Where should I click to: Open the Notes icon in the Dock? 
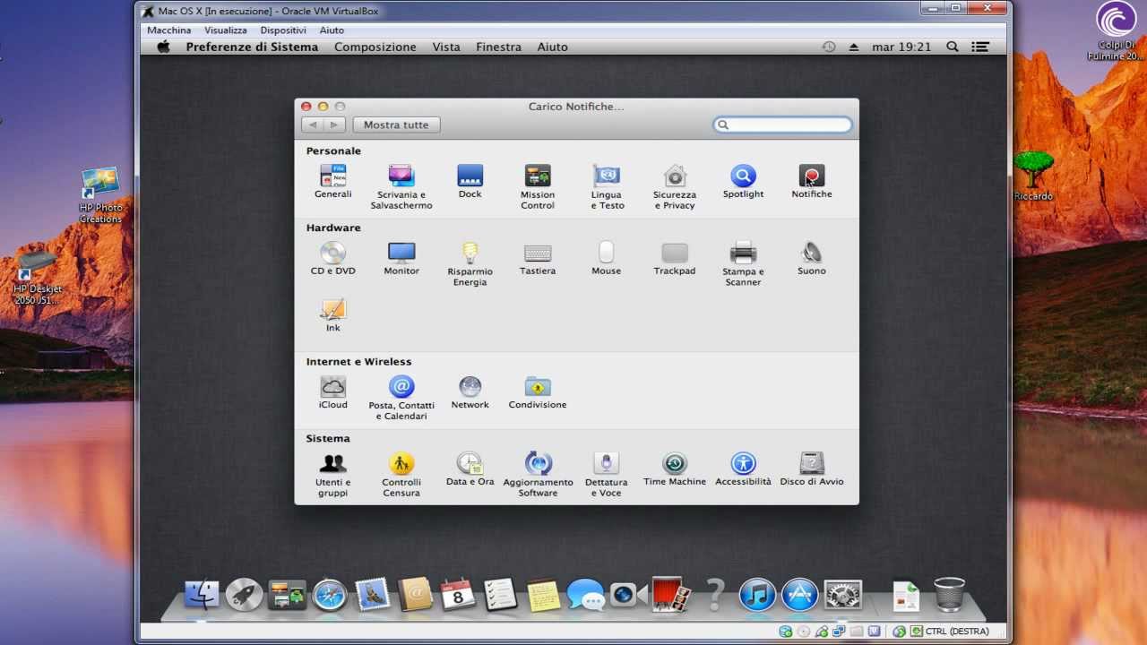click(544, 595)
